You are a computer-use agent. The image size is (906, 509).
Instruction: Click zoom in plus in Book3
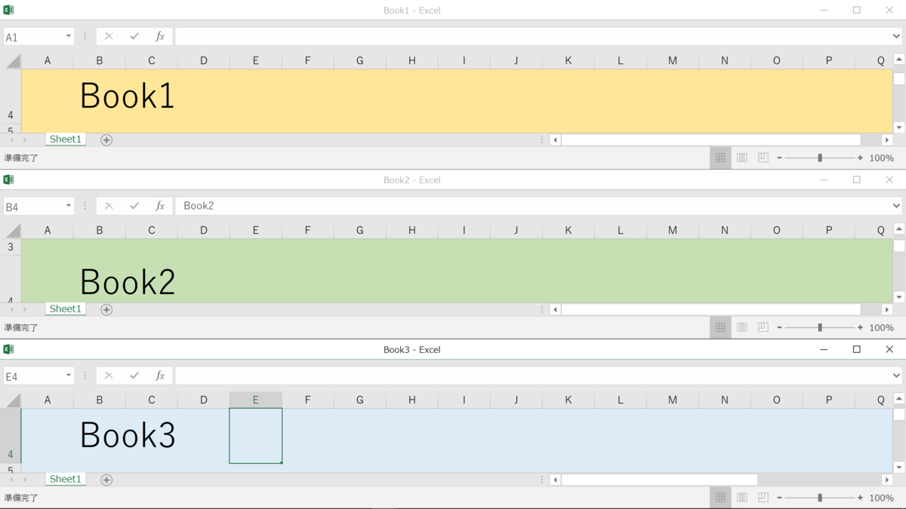point(860,498)
